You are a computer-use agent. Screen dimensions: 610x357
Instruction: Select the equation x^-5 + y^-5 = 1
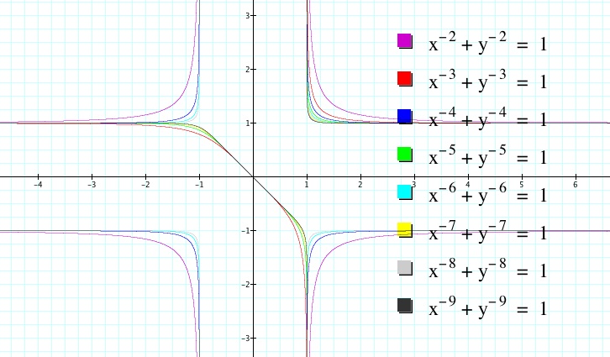point(488,156)
